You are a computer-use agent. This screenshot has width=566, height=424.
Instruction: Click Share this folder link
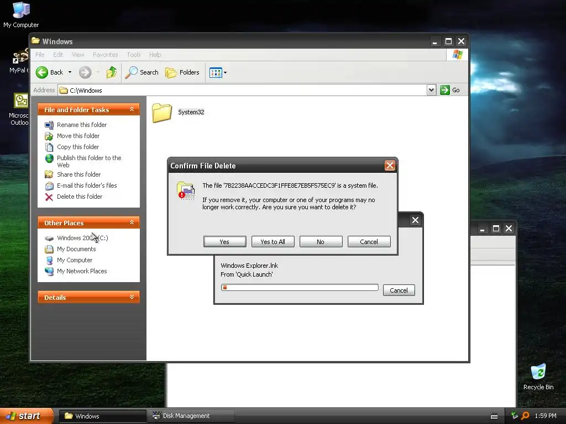pos(78,174)
